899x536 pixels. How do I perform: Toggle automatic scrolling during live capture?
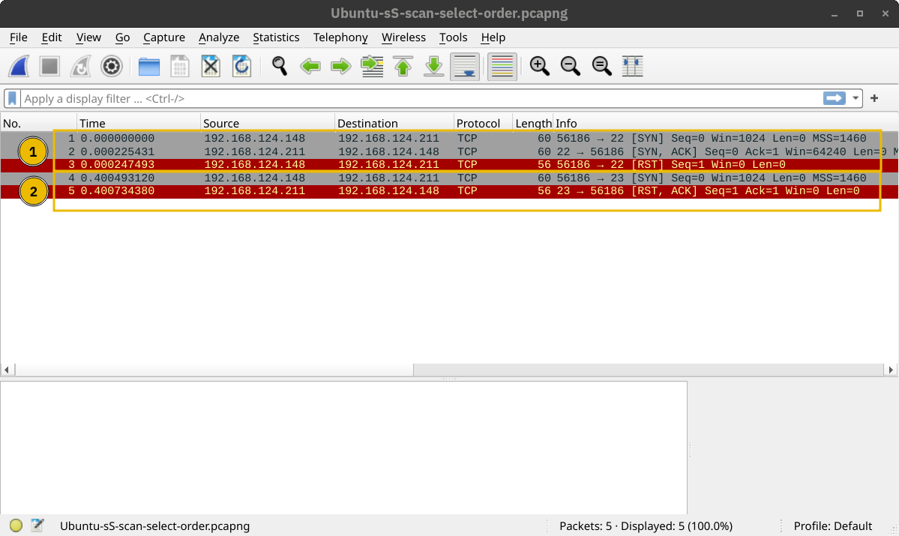coord(464,66)
